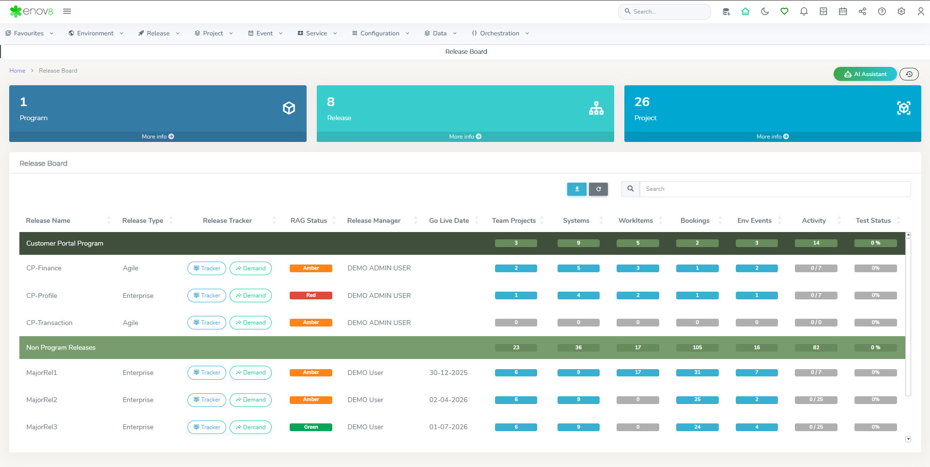The width and height of the screenshot is (930, 467).
Task: Click the green heart favourites icon
Action: [784, 12]
